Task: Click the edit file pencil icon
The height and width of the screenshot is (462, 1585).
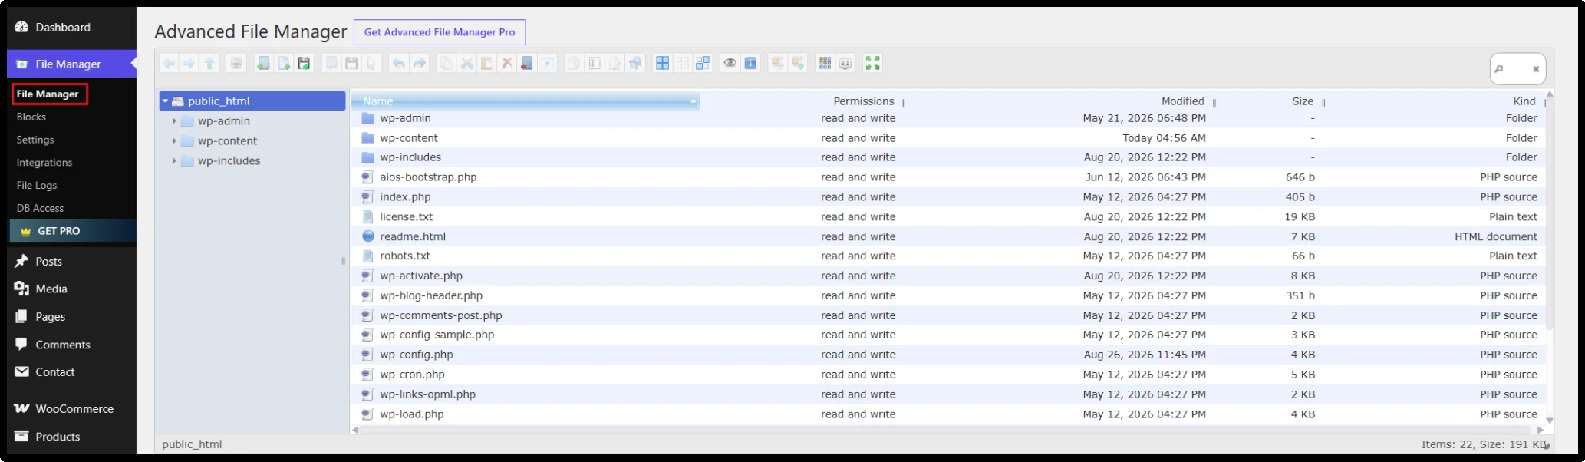Action: [x=615, y=63]
